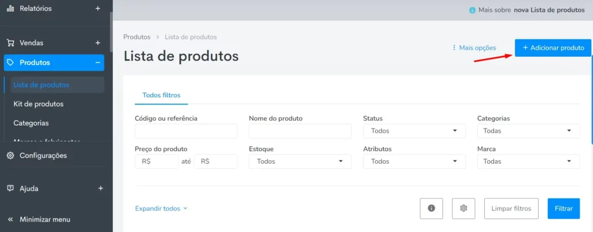Click the Configurações gear icon in sidebar
Screen dimensions: 593x232
[x=10, y=155]
